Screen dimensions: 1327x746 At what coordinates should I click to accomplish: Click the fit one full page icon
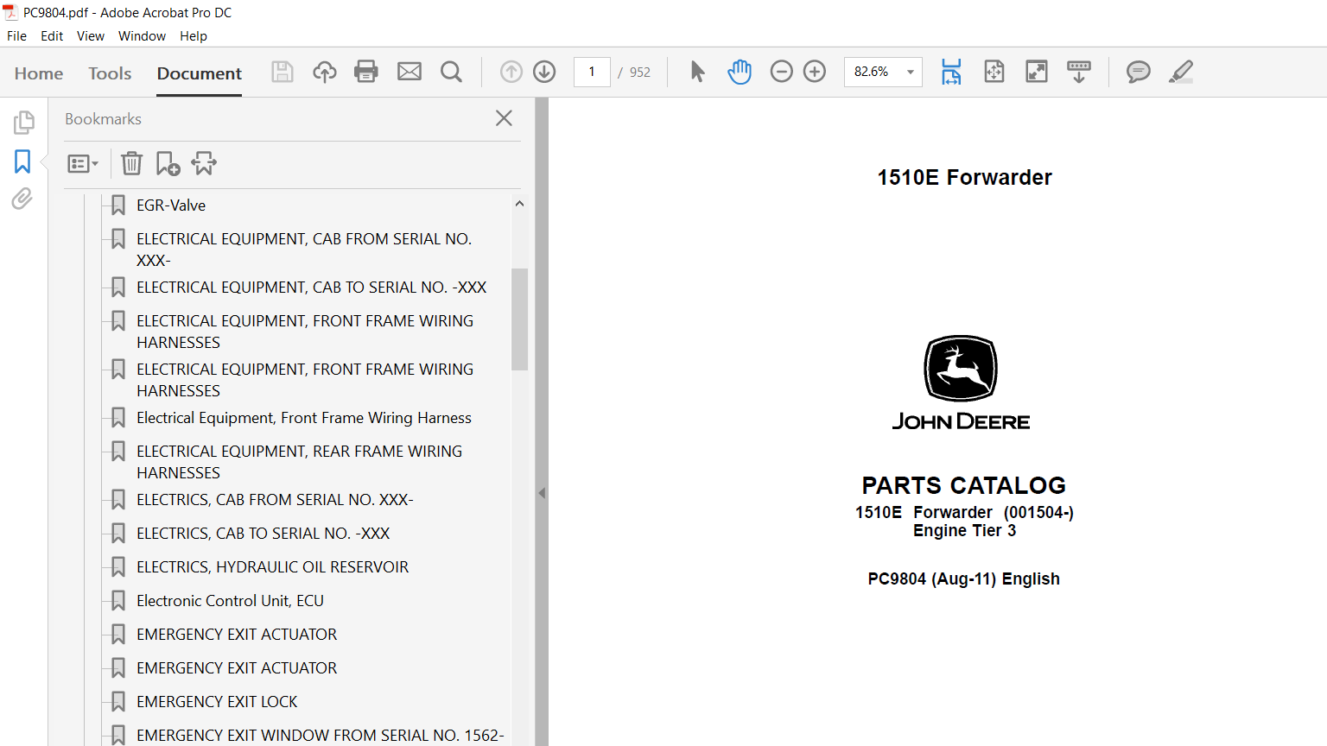[994, 72]
